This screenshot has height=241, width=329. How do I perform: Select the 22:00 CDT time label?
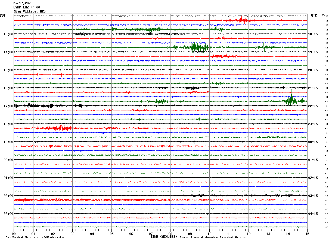pyautogui.click(x=8, y=196)
